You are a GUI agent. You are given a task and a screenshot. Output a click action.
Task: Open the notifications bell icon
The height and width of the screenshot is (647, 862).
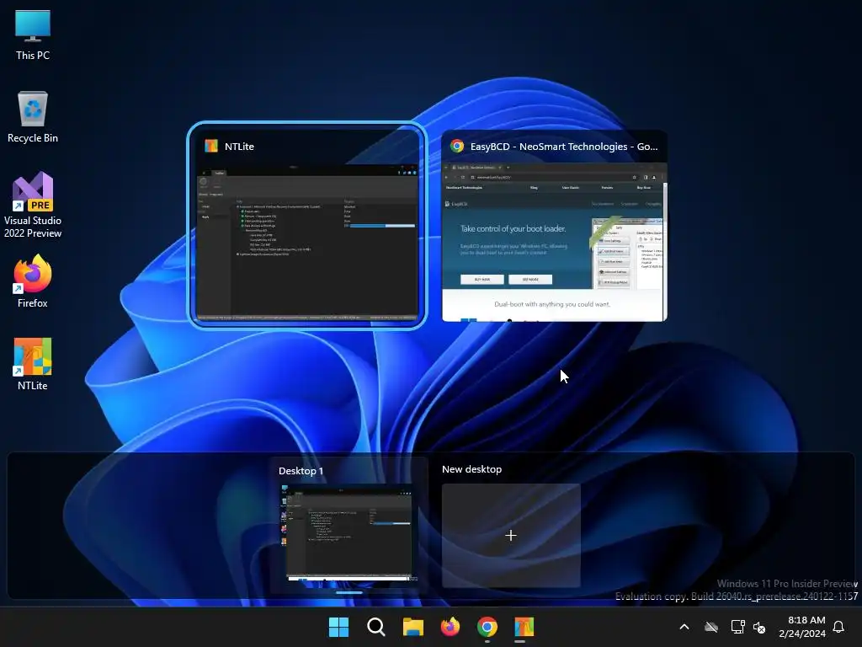click(838, 627)
